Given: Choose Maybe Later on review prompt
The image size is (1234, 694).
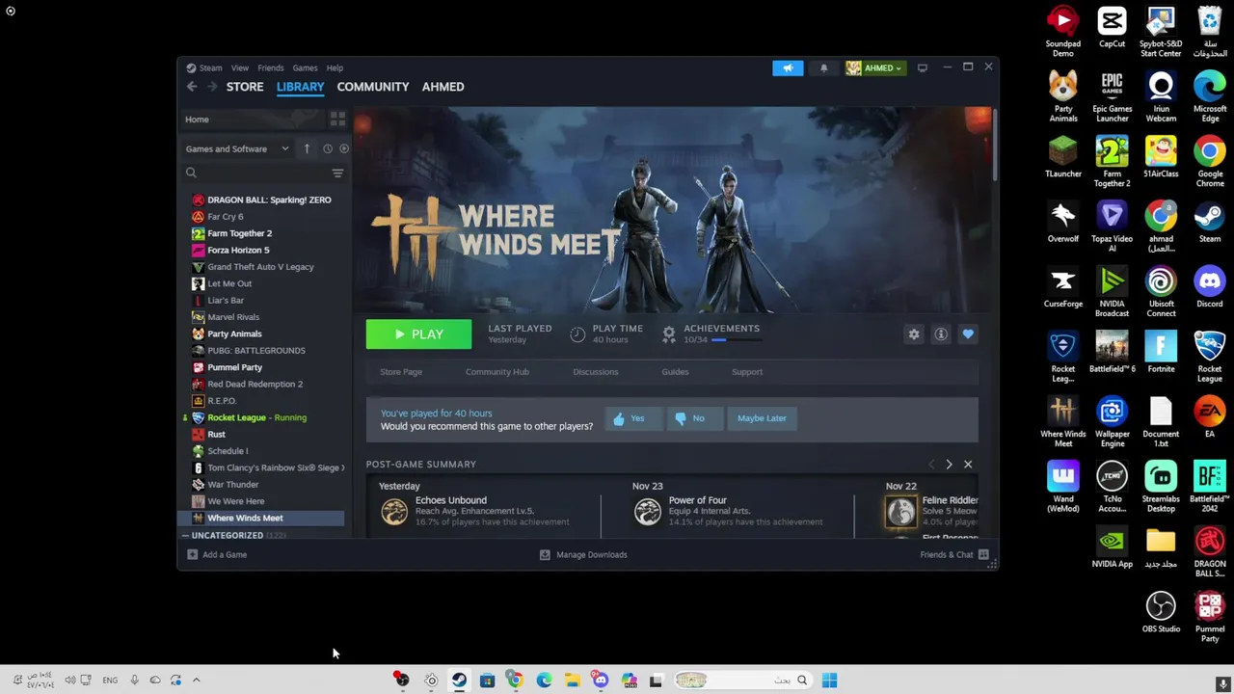Looking at the screenshot, I should 762,418.
